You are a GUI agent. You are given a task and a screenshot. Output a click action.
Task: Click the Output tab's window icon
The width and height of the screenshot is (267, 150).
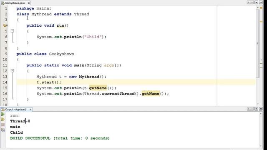click(x=3, y=109)
